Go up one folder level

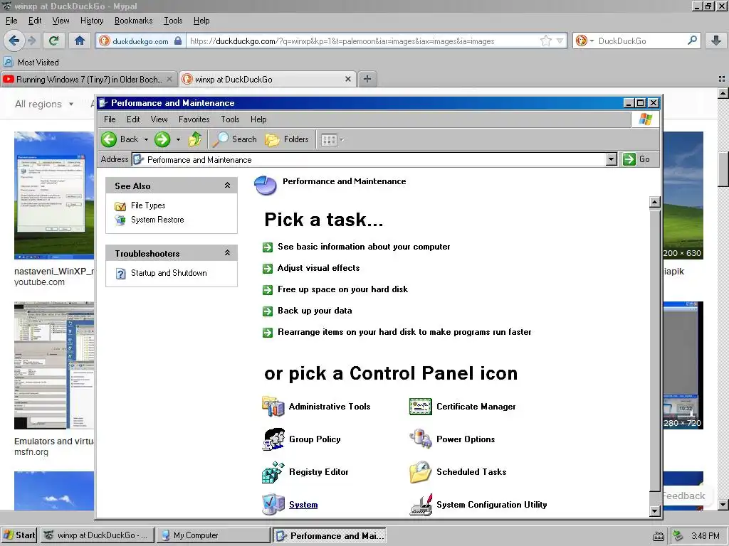(195, 139)
